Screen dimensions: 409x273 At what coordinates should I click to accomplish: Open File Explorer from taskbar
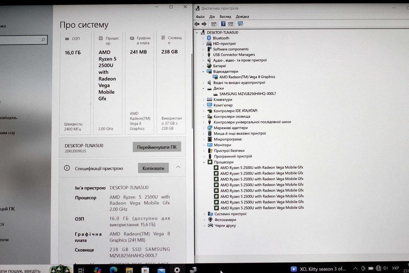pyautogui.click(x=129, y=270)
